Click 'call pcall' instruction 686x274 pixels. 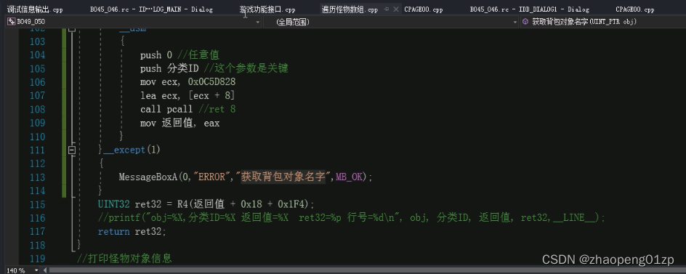point(166,110)
